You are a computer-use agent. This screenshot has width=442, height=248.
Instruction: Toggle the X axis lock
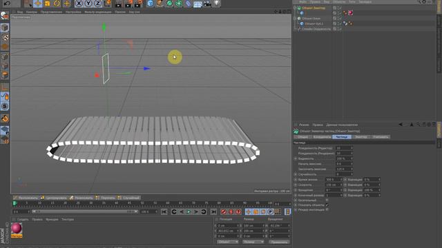pyautogui.click(x=79, y=3)
